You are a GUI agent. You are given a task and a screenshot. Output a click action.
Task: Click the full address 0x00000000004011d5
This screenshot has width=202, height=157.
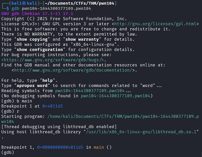60,147
